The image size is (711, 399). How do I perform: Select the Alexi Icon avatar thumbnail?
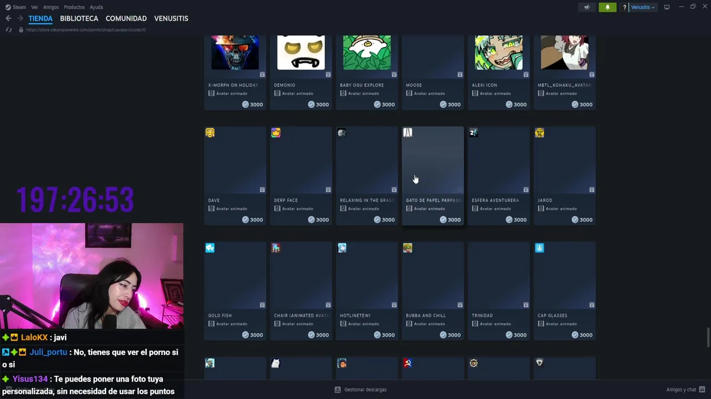pos(499,52)
